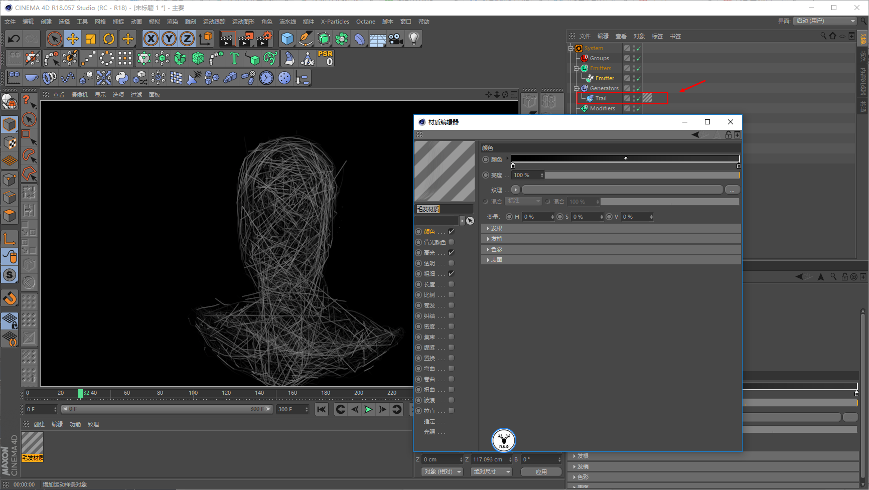
Task: Collapse the Generators tree node
Action: [x=576, y=88]
